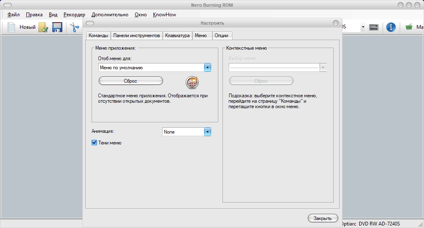The width and height of the screenshot is (424, 228).
Task: Open the Выбор меню context dropdown
Action: [x=323, y=68]
